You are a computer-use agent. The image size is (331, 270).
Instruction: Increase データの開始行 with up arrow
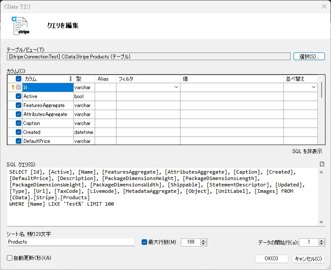[x=322, y=241]
